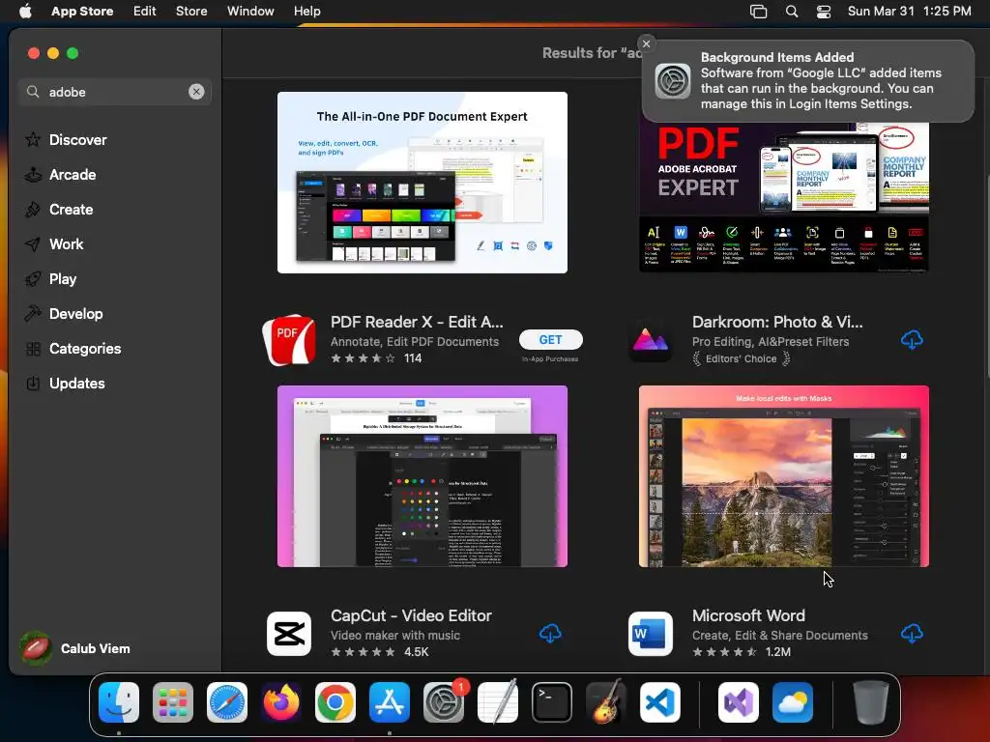View the CapCut purple preview screenshot
This screenshot has width=990, height=742.
[422, 476]
